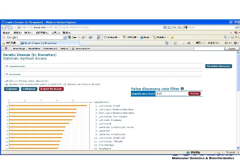Click the page vertical scrollbar thumb
The width and height of the screenshot is (240, 160).
click(x=238, y=72)
